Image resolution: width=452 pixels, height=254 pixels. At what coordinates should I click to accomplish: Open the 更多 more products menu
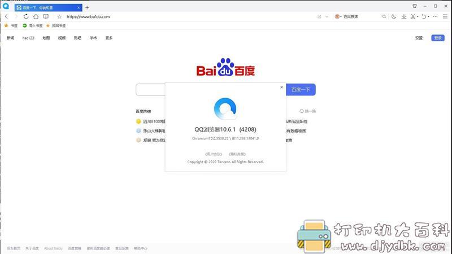(x=109, y=38)
